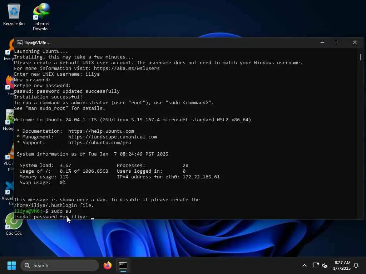Click the https://ubuntu.com/pro support URL

[x=100, y=143]
